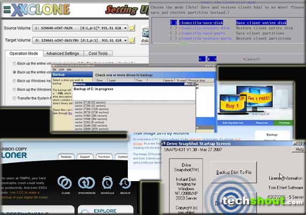Select the Back up Windows key radio option
This screenshot has width=306, height=215.
point(14,81)
